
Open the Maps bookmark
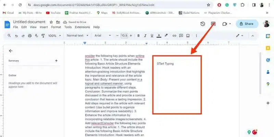(x=102, y=13)
